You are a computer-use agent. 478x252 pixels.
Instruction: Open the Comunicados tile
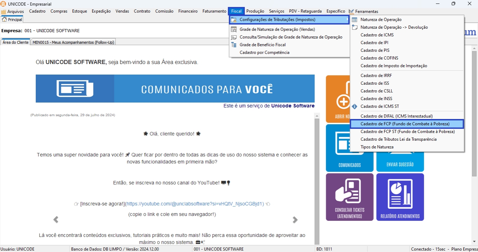[x=349, y=148]
